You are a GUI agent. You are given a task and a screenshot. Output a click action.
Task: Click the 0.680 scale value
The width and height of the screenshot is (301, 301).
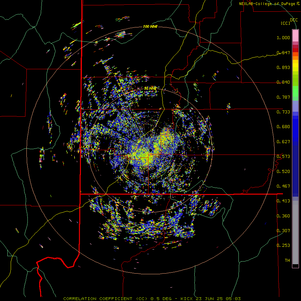tap(283, 126)
